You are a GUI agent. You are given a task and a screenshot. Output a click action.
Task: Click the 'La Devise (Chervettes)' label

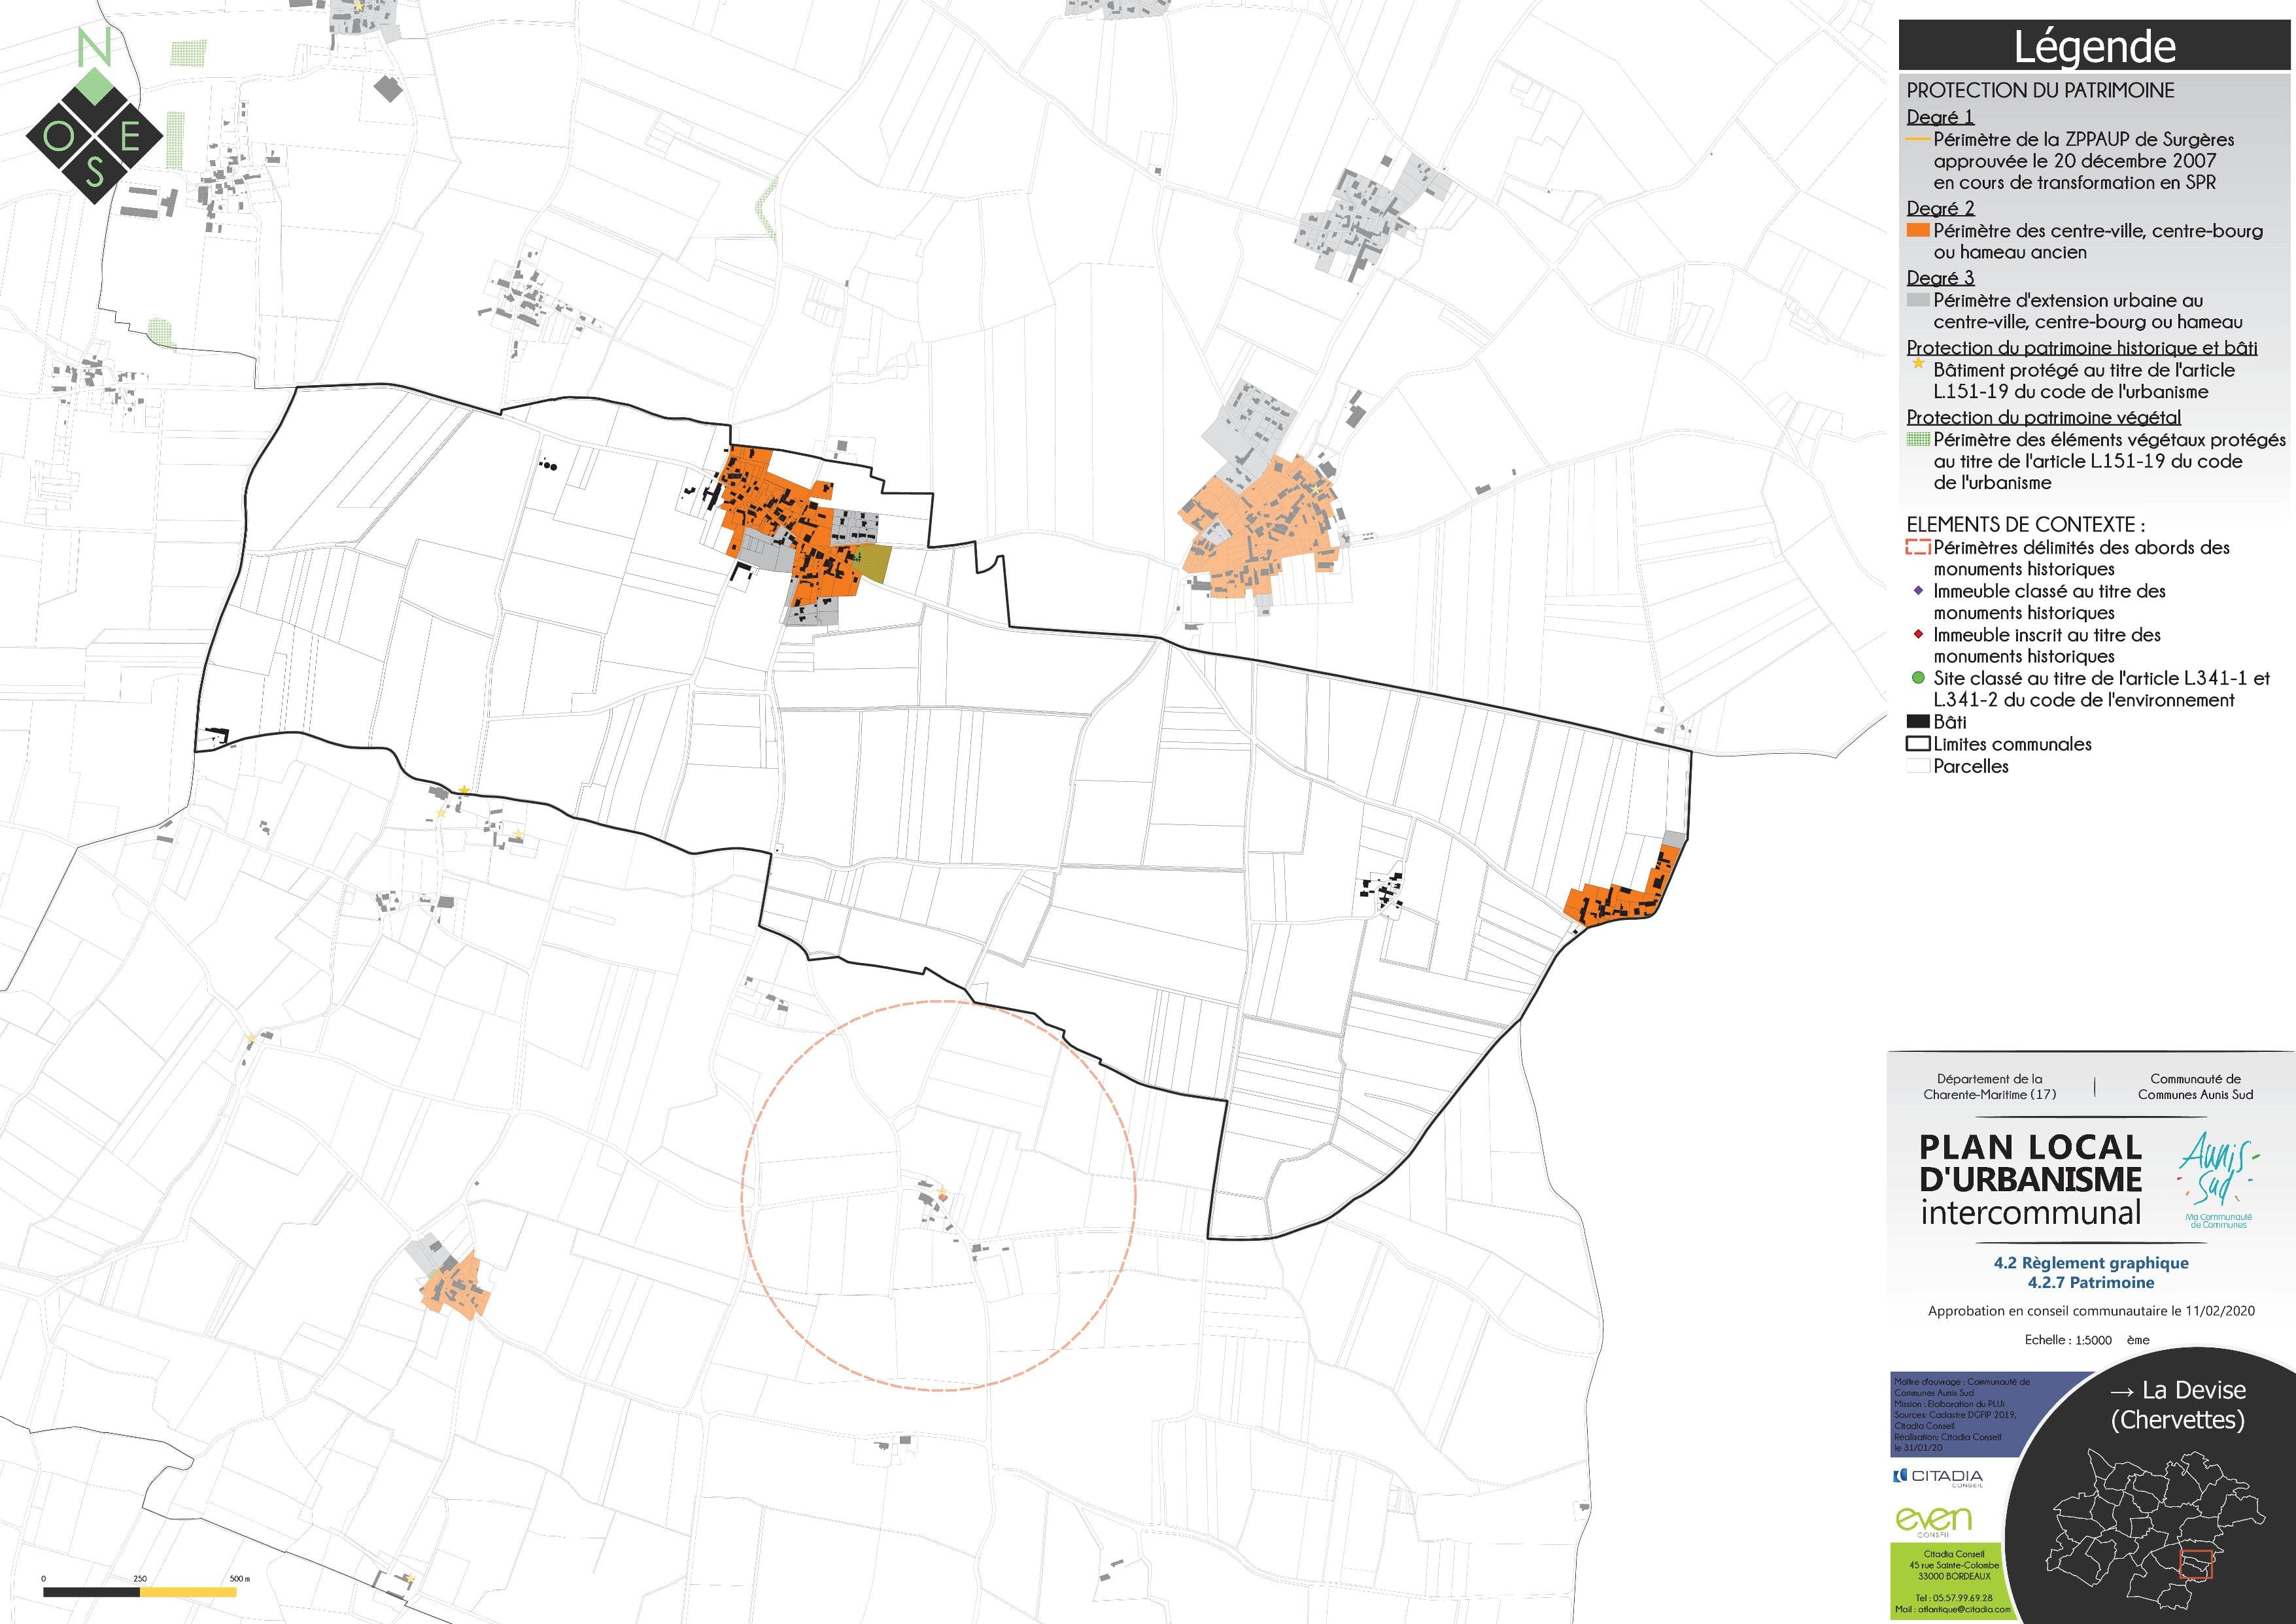point(2177,1404)
